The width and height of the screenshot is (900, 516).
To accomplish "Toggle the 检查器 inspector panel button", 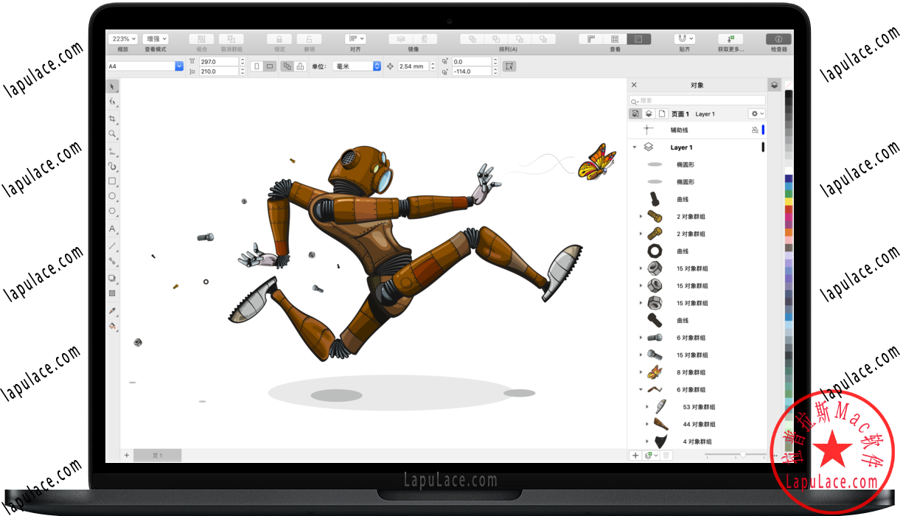I will point(778,39).
